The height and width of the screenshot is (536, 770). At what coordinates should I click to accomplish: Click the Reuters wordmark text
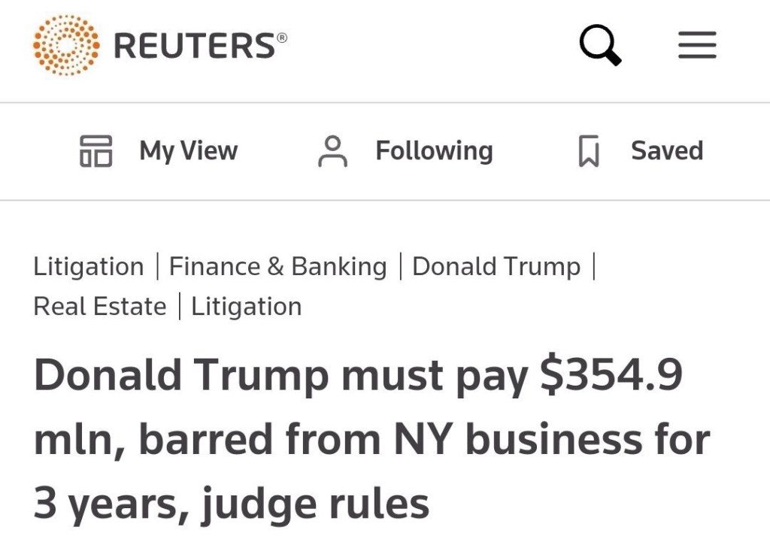point(194,46)
